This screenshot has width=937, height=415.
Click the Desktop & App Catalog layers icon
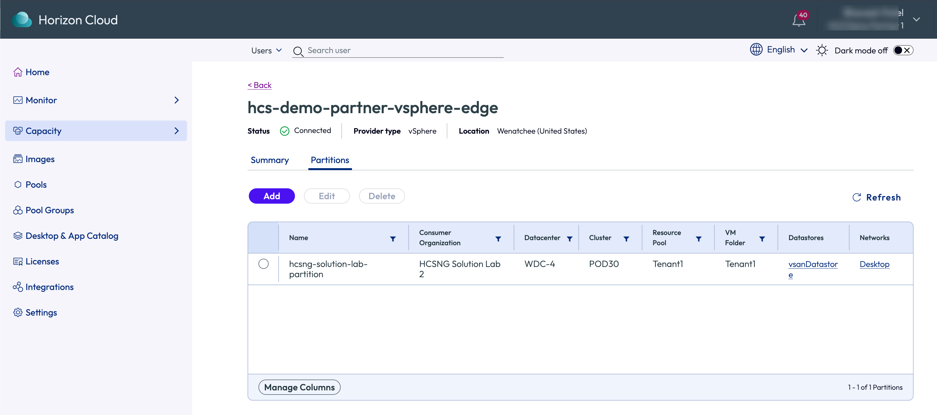18,236
